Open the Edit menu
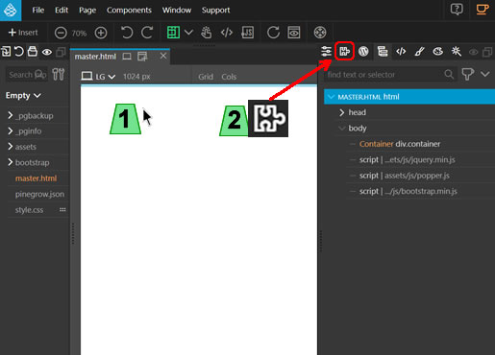The image size is (495, 355). pyautogui.click(x=62, y=11)
